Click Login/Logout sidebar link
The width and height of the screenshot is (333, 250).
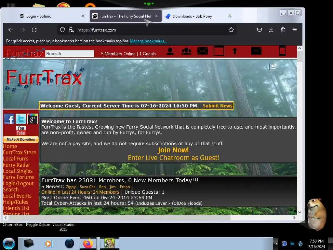(18, 184)
